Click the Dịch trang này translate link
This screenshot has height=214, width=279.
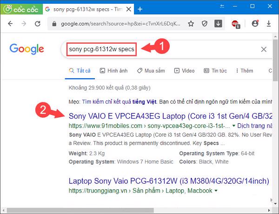click(255, 126)
